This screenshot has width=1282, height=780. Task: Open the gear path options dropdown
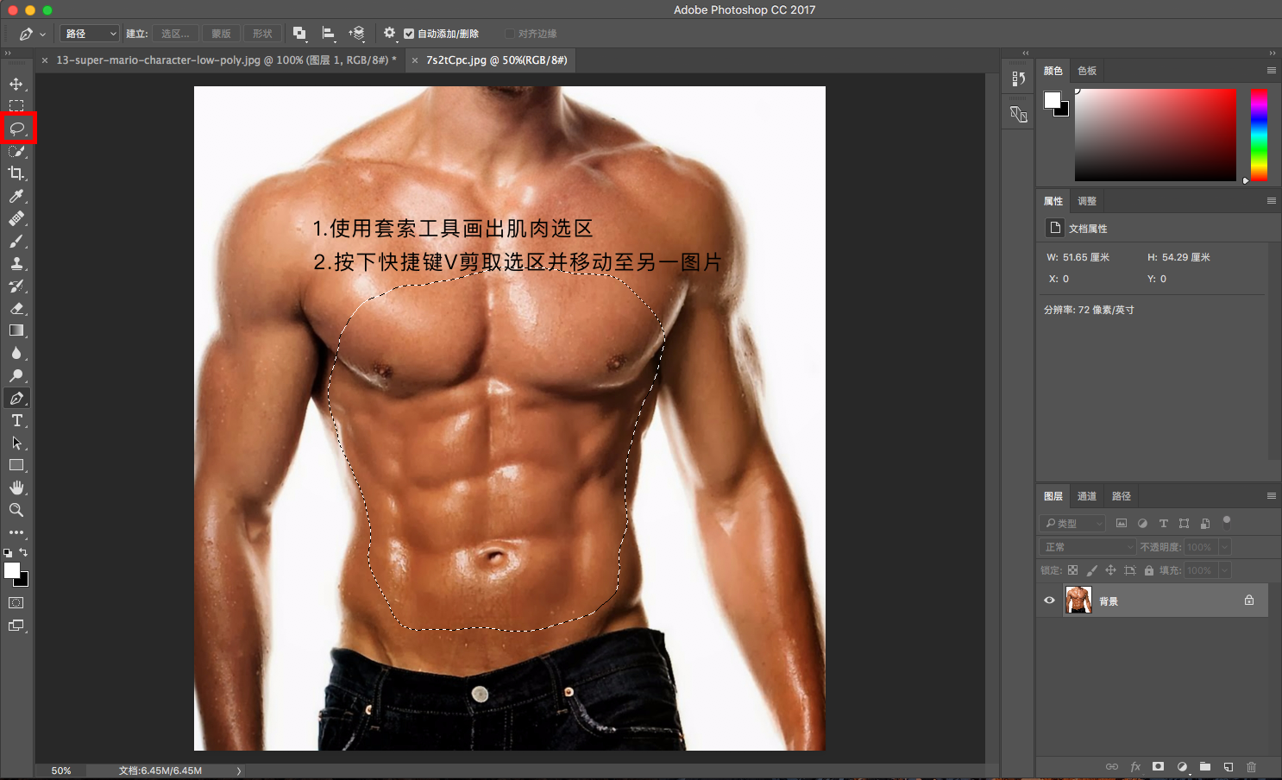390,33
